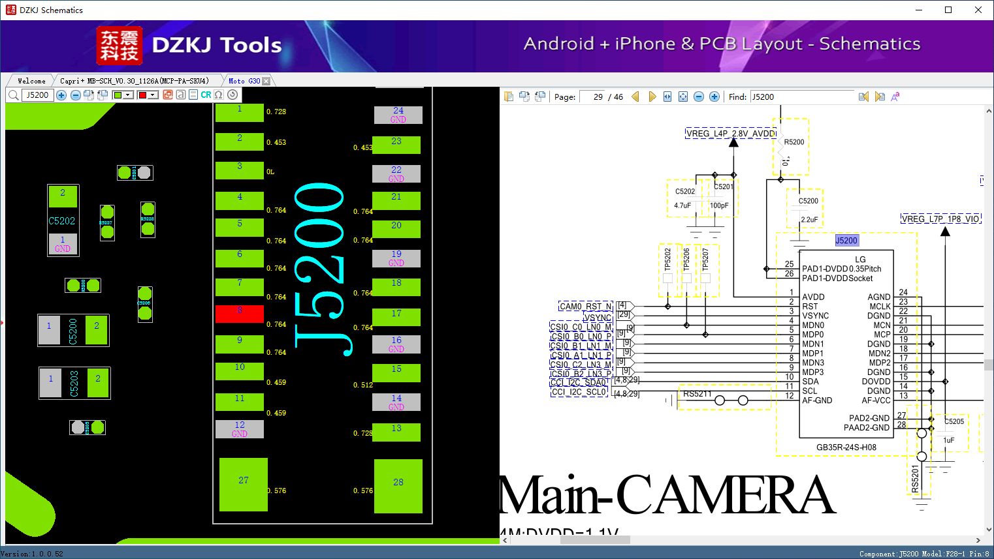The image size is (994, 559).
Task: Click the cyan CR icon in PCB toolbar
Action: (x=206, y=95)
